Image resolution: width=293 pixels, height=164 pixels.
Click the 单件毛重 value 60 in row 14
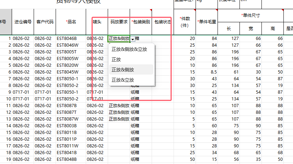[x=207, y=126]
